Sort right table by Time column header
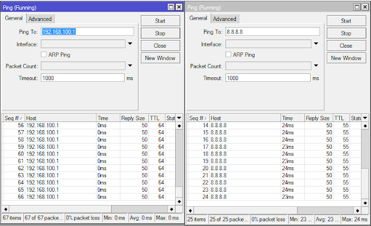Screen dimensions: 371x226 click(x=293, y=118)
